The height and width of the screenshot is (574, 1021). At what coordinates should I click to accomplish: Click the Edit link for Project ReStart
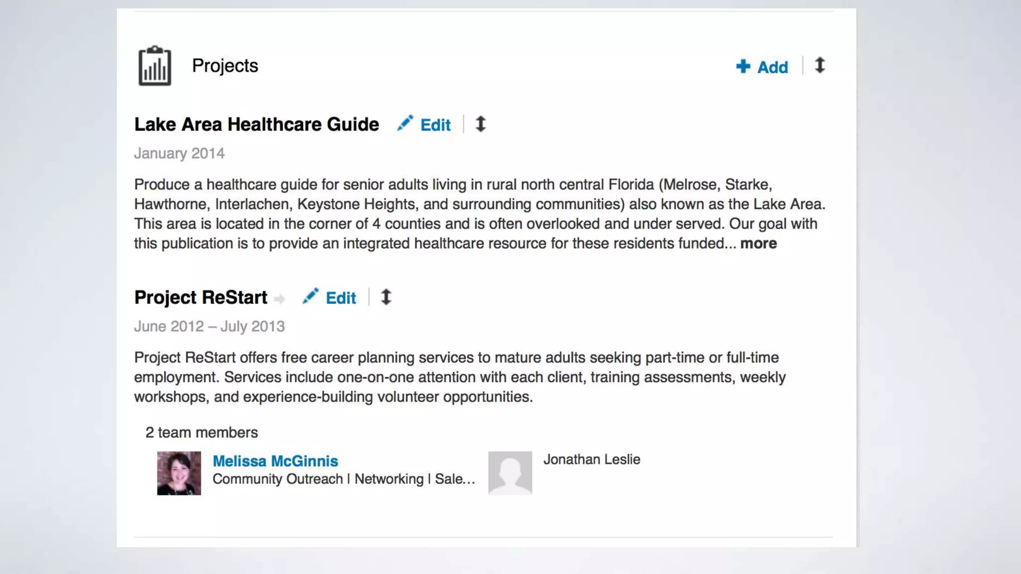[340, 298]
